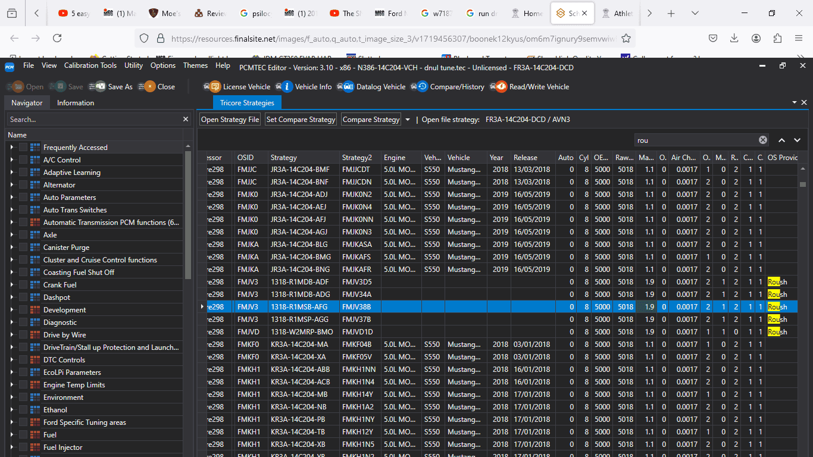Switch to the Information tab
This screenshot has height=457, width=813.
[x=76, y=103]
